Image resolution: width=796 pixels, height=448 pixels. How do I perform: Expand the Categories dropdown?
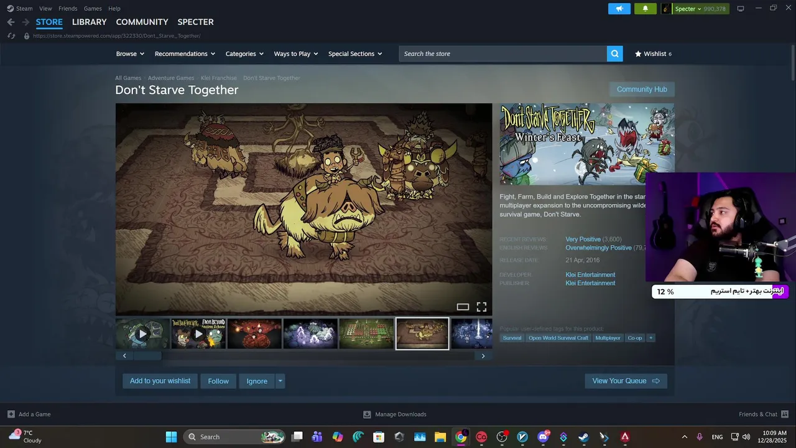[244, 54]
